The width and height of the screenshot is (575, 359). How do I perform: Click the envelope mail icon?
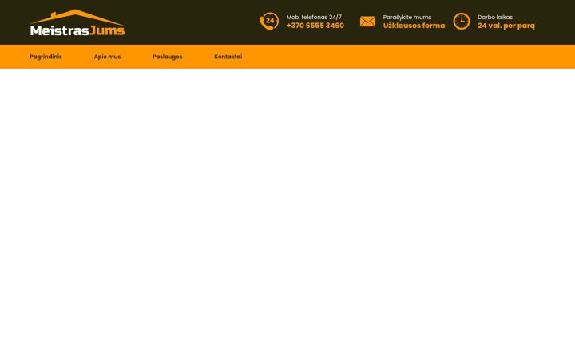point(367,22)
